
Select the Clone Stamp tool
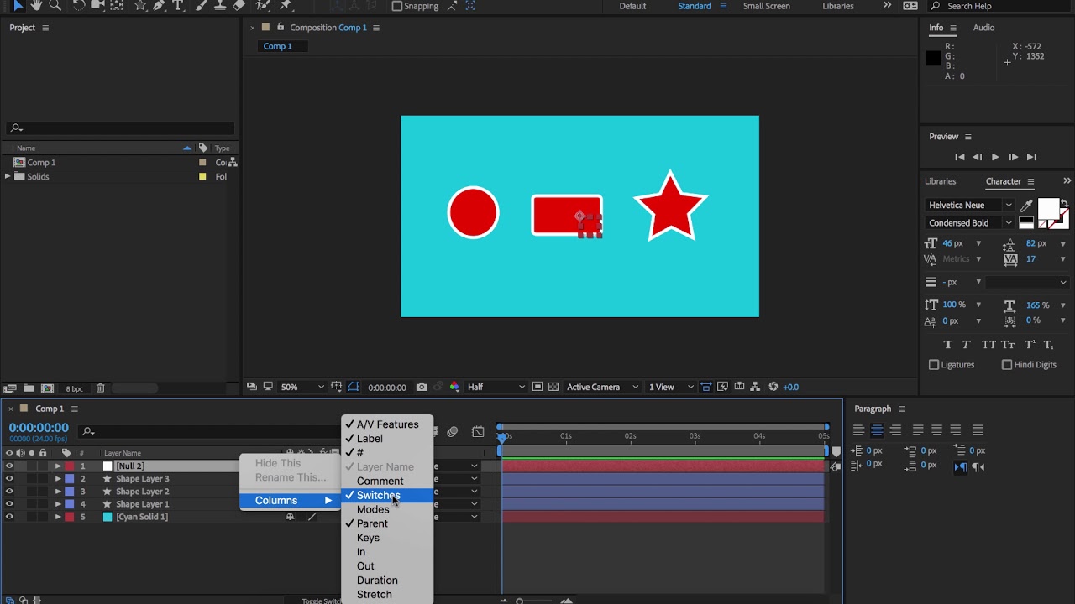tap(220, 6)
